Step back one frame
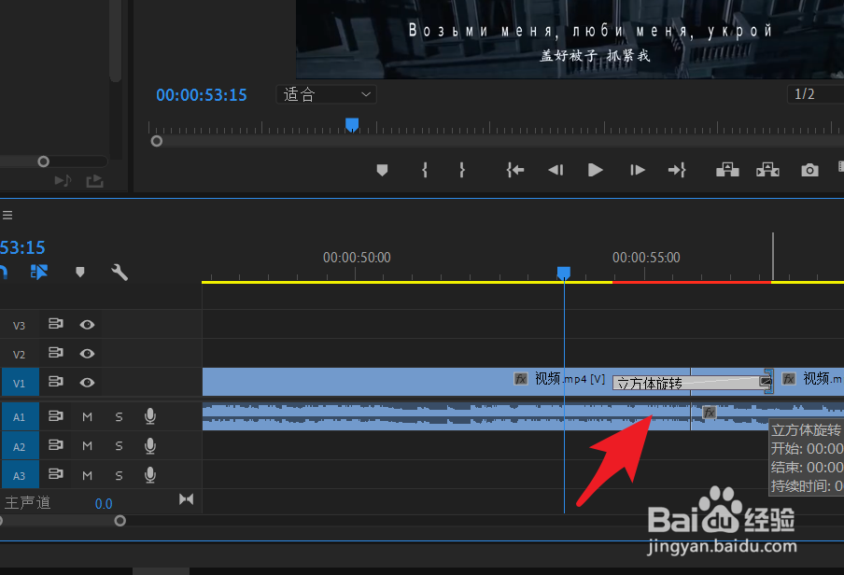This screenshot has width=844, height=575. coord(556,170)
